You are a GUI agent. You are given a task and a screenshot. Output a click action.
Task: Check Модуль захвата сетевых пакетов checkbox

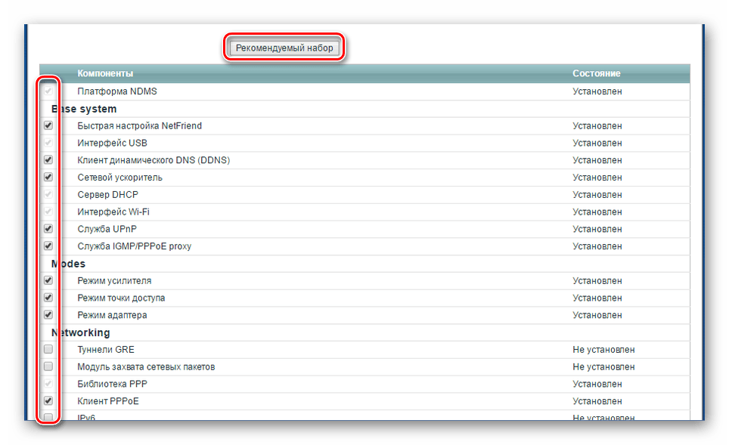tap(48, 366)
